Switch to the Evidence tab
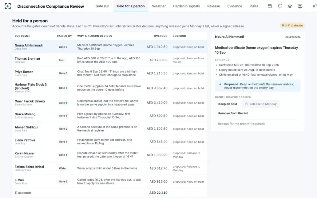The width and height of the screenshot is (317, 198). (235, 6)
